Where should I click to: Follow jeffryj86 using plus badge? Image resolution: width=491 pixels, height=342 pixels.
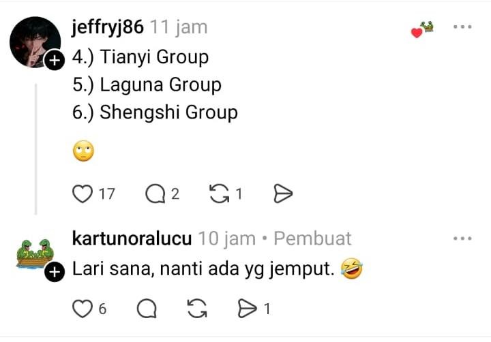(55, 60)
